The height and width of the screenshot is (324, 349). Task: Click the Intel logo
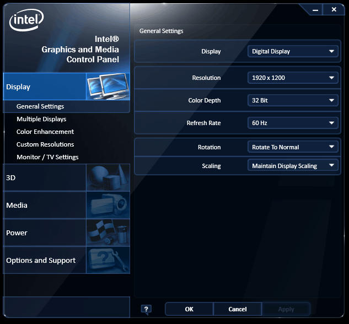pos(26,20)
